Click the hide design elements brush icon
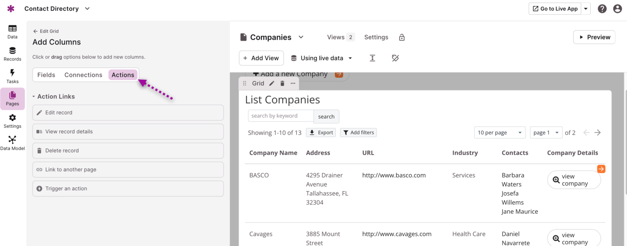The height and width of the screenshot is (246, 627). 395,58
